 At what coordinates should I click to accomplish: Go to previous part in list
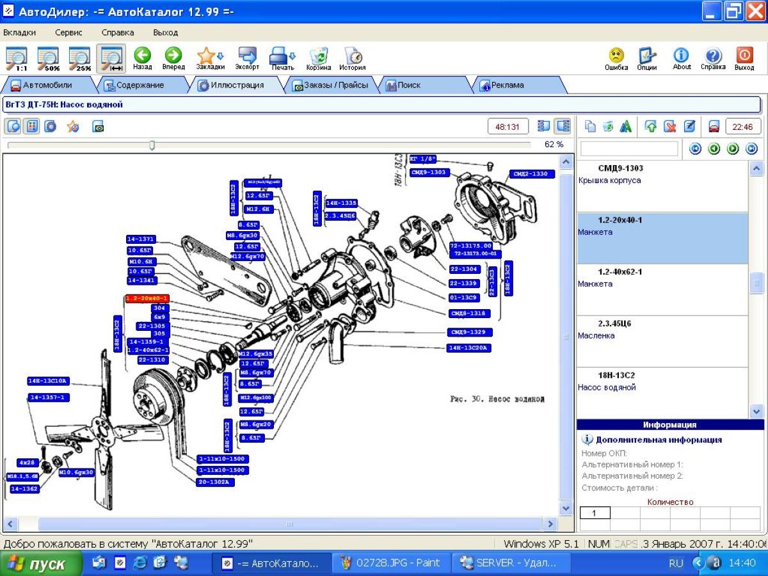[714, 148]
